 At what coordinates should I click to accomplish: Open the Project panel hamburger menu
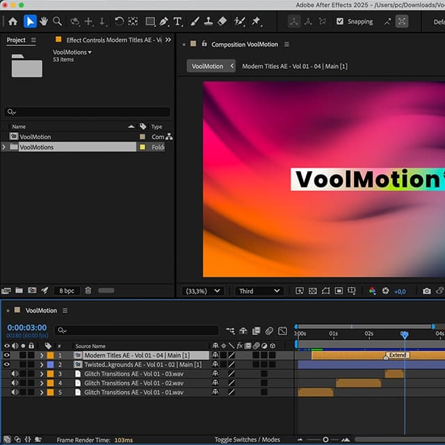[x=33, y=40]
